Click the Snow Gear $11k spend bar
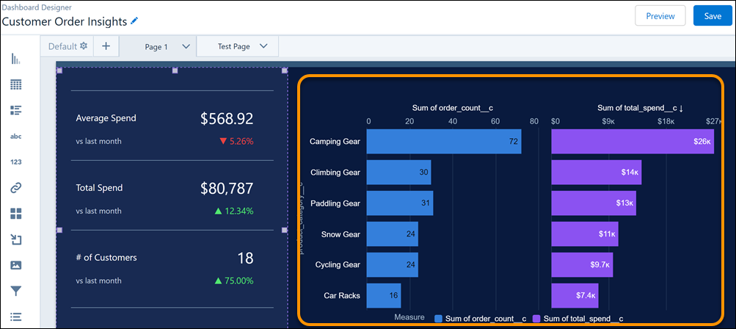The height and width of the screenshot is (329, 736). [584, 234]
